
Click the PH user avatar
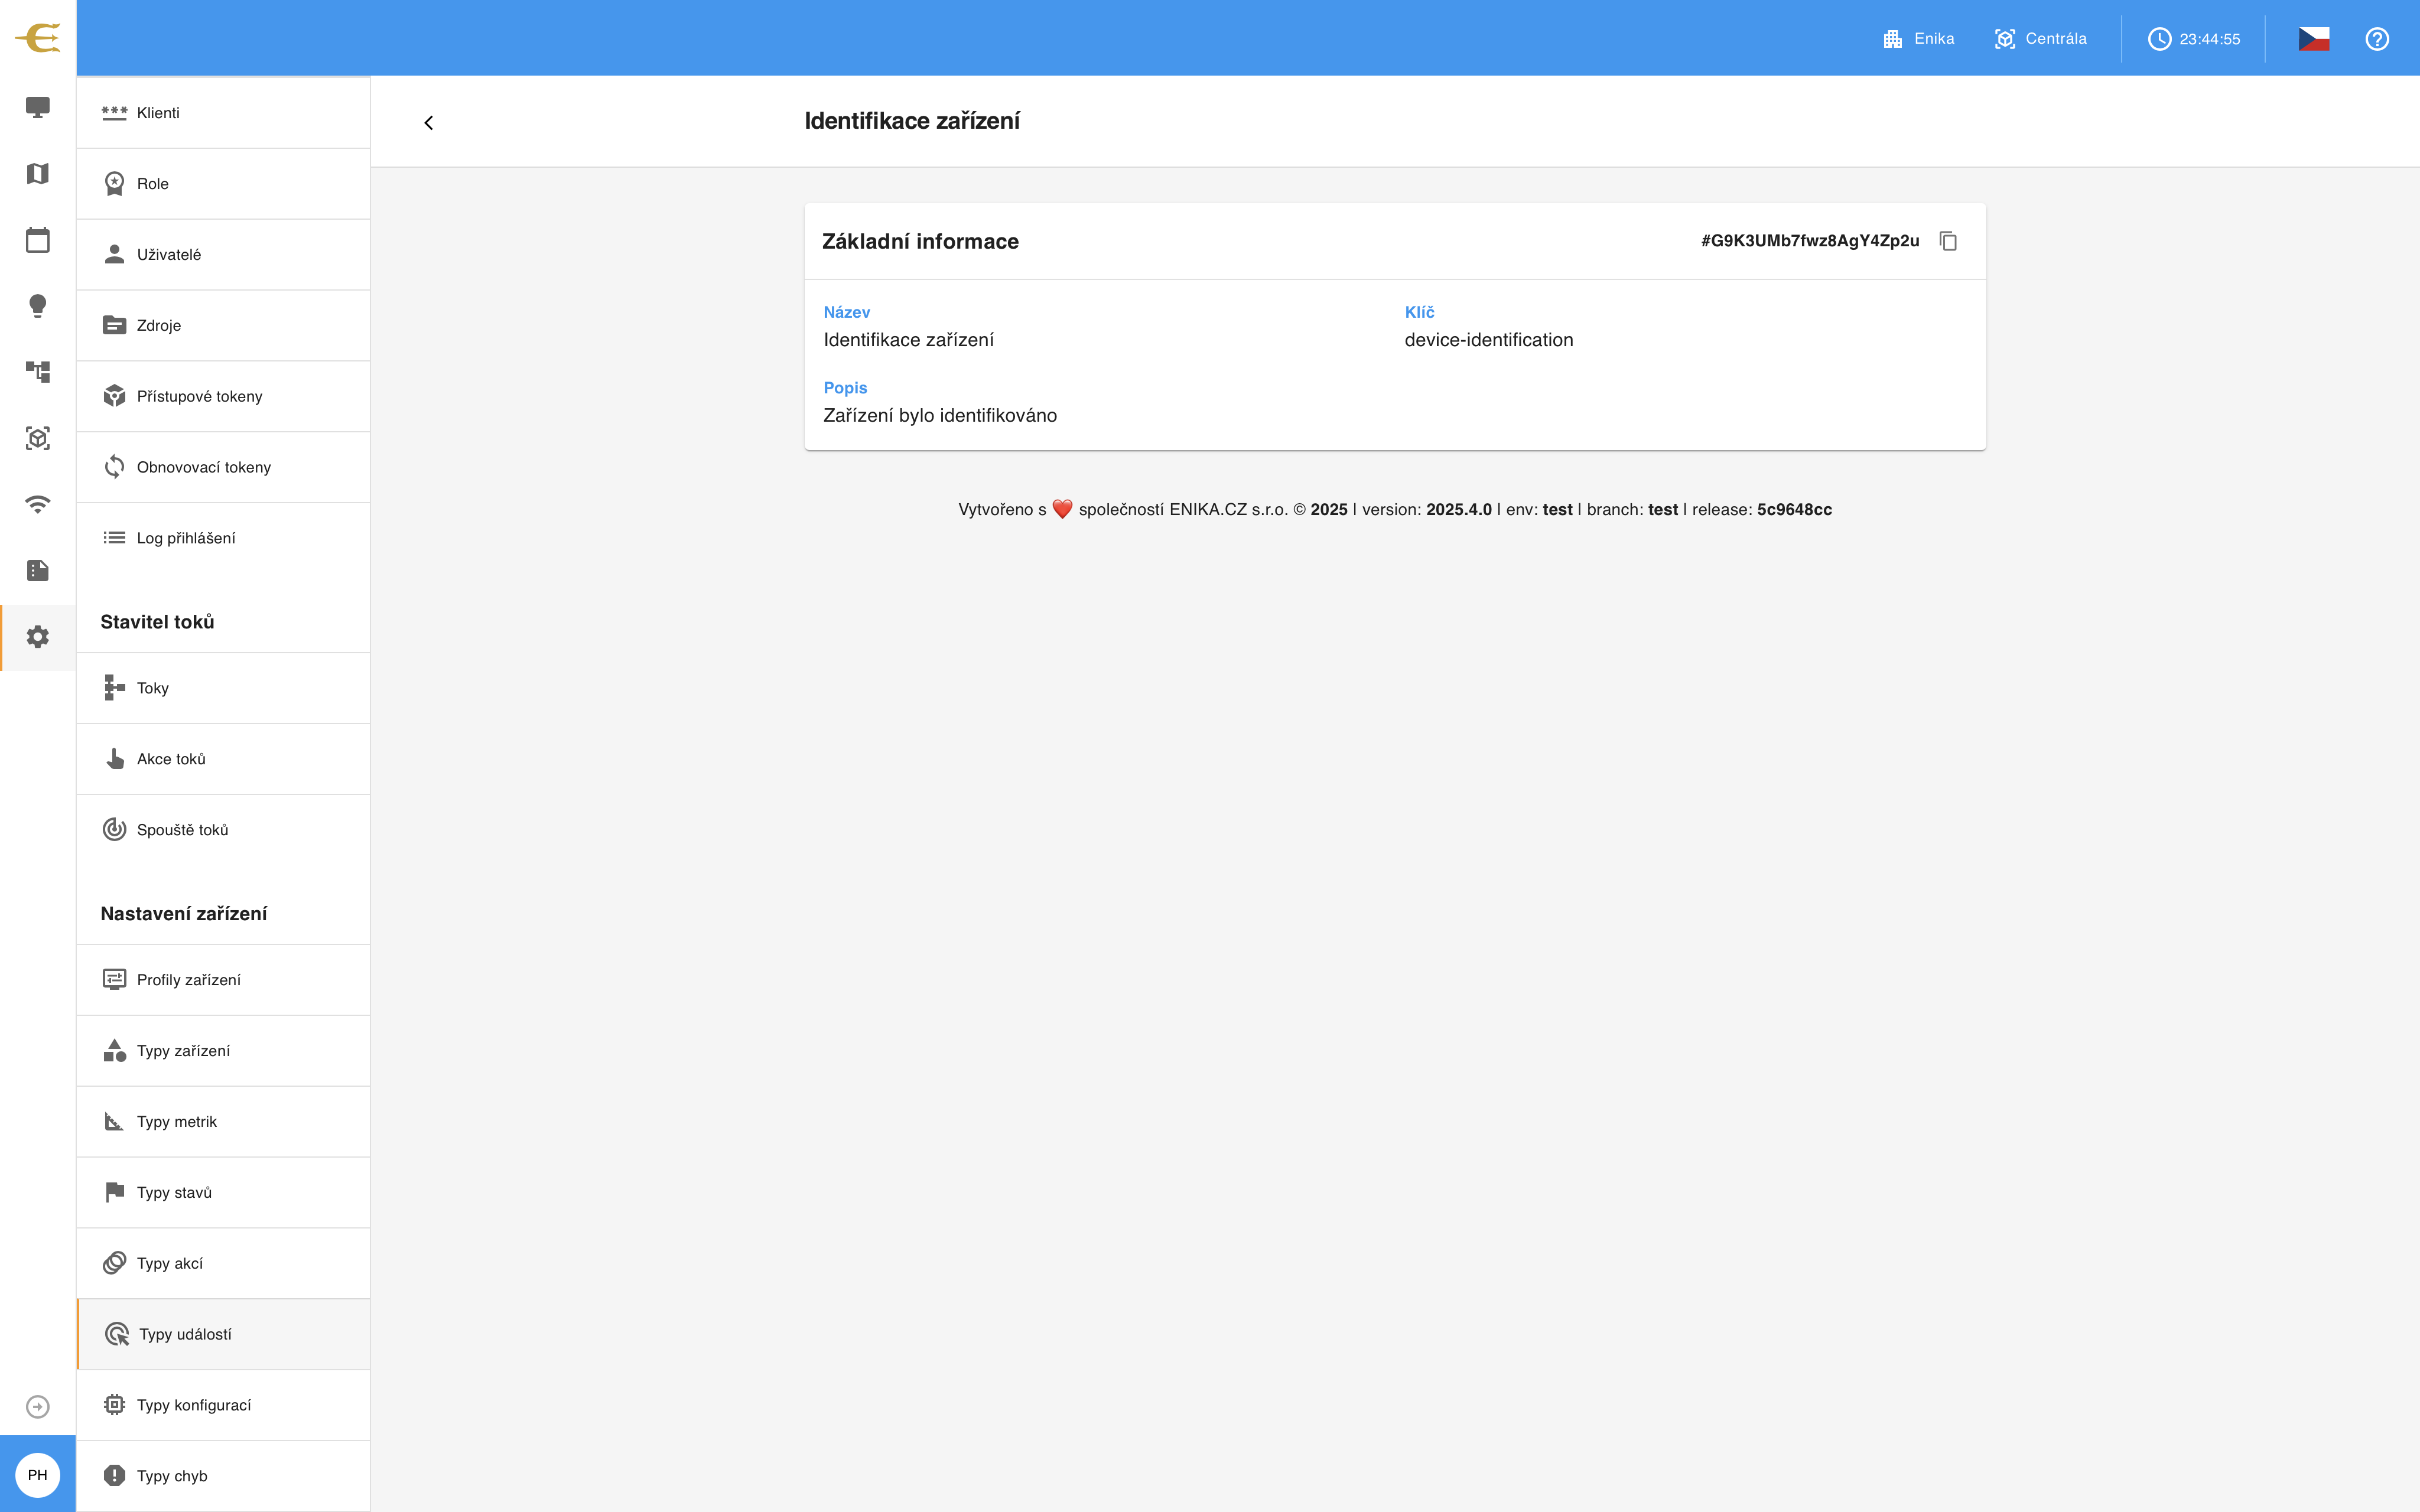click(x=38, y=1475)
